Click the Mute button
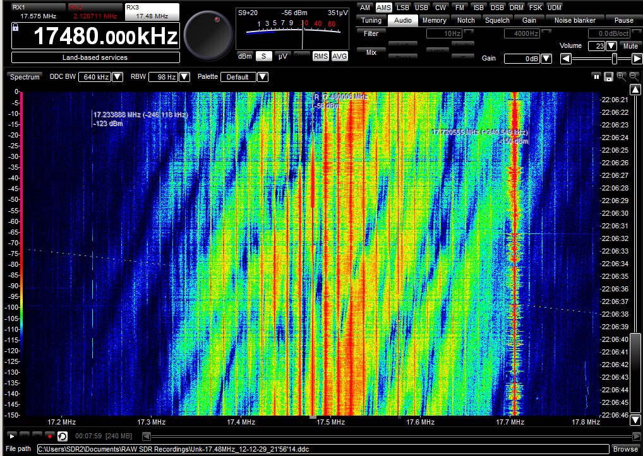 tap(630, 46)
